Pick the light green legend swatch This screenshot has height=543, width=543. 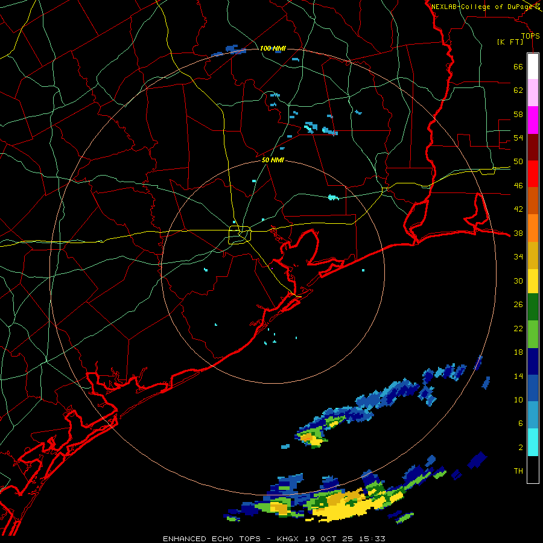533,334
